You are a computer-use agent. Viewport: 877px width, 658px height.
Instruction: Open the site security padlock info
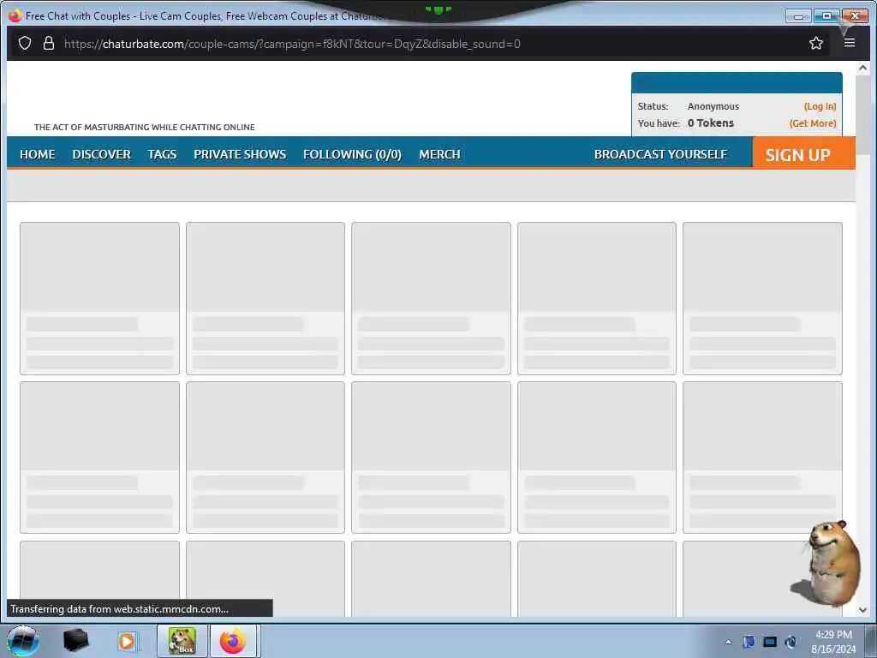[49, 43]
